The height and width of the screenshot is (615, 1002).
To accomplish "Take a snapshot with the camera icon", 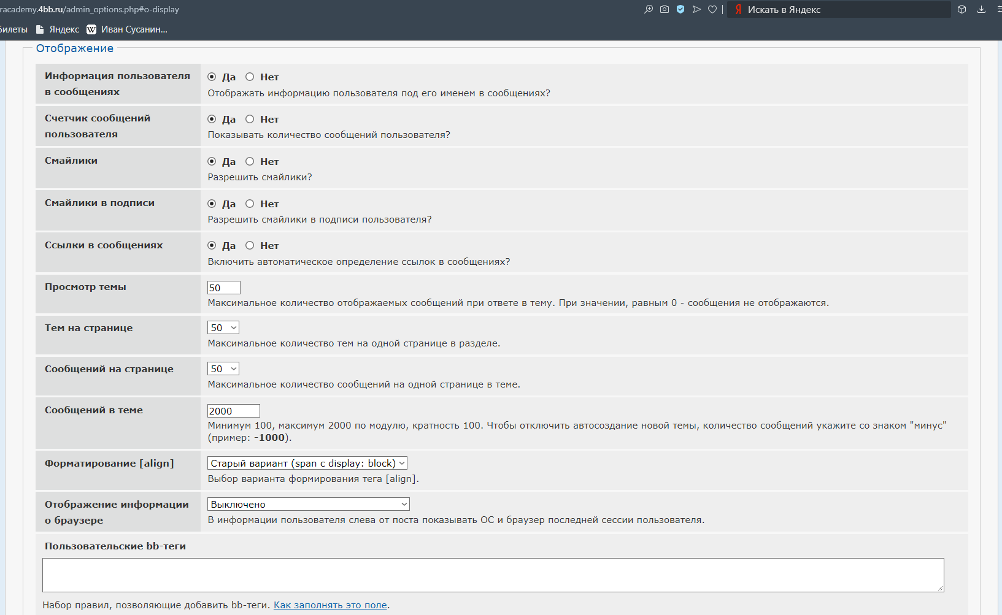I will (665, 9).
